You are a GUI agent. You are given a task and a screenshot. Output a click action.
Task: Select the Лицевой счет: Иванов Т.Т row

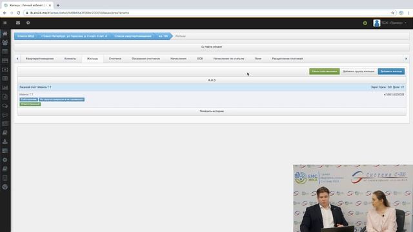(212, 87)
